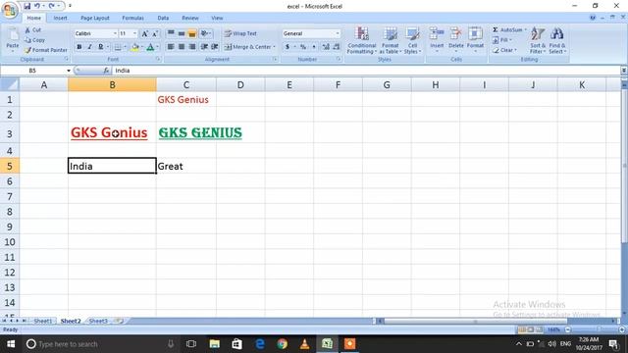Apply the Fill Color bucket
Screen dimensions: 628x353
[135, 47]
